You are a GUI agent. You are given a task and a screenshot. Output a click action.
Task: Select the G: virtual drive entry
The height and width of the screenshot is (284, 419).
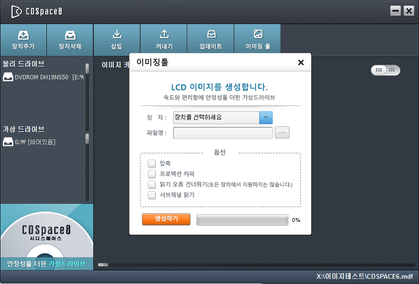(30, 142)
